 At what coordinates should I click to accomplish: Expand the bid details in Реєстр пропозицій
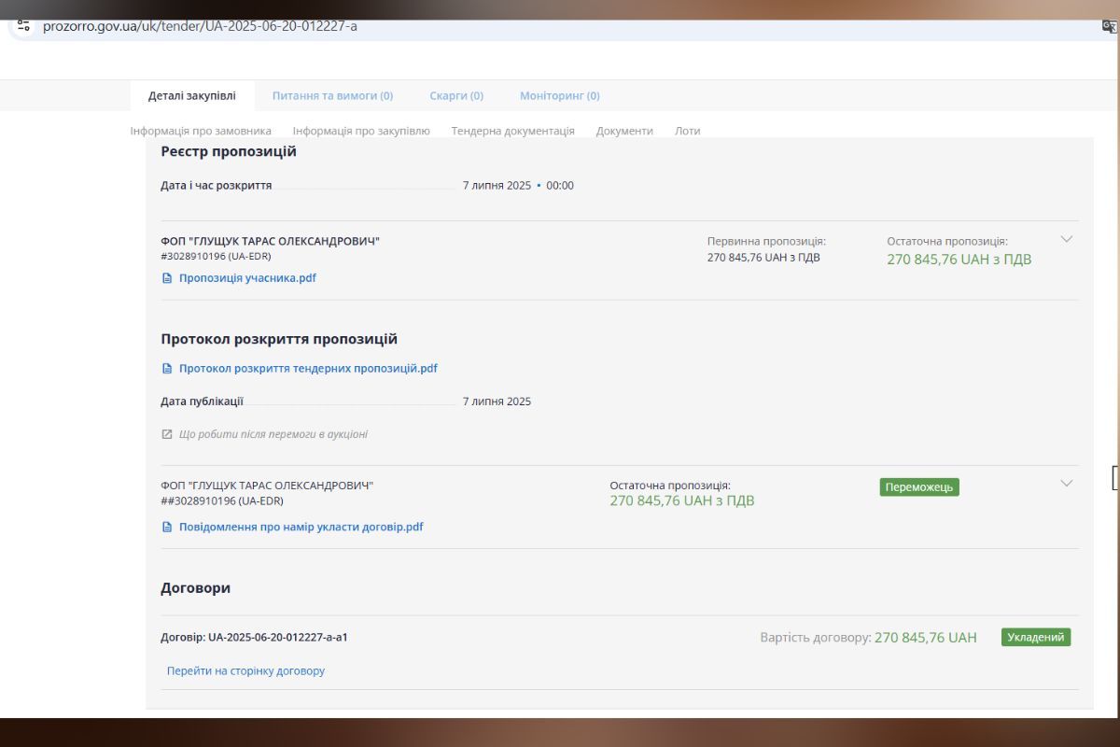[1067, 239]
